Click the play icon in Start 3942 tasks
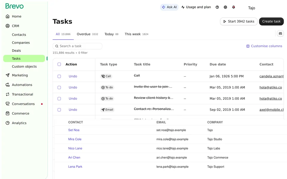The image size is (287, 179). tap(225, 21)
